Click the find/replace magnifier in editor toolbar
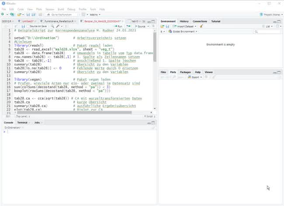 pyautogui.click(x=52, y=27)
